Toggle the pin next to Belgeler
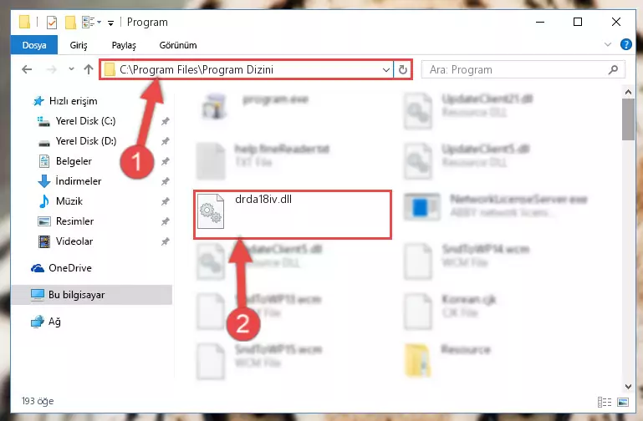The image size is (643, 421). pyautogui.click(x=165, y=161)
